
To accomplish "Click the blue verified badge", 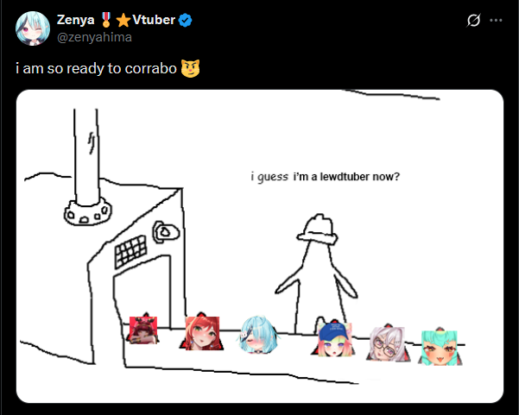I will point(185,20).
